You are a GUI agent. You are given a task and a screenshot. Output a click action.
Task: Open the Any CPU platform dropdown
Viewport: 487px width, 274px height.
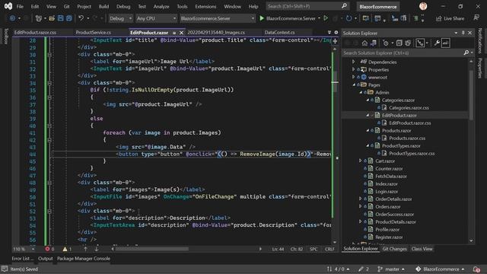point(156,18)
